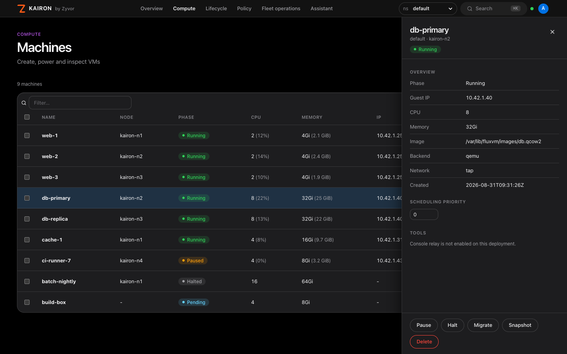Sort by the NAME column header
Viewport: 567px width, 354px height.
click(x=49, y=117)
